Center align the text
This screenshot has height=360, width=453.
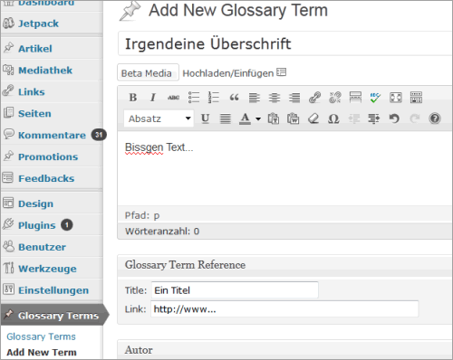[x=275, y=98]
